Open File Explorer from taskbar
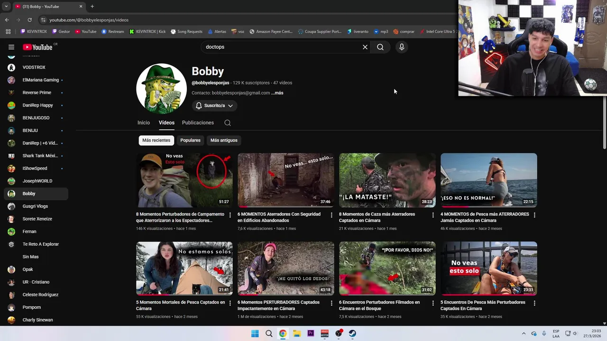The width and height of the screenshot is (607, 341). pyautogui.click(x=297, y=333)
